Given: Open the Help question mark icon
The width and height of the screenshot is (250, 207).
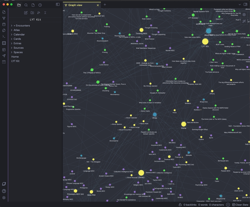Looking at the screenshot, I should (x=4, y=191).
